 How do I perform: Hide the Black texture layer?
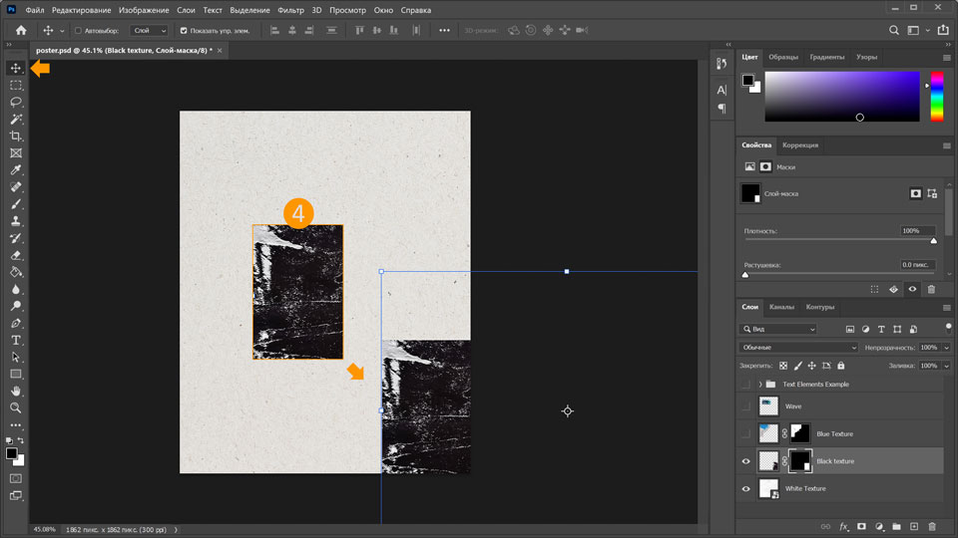(x=745, y=461)
